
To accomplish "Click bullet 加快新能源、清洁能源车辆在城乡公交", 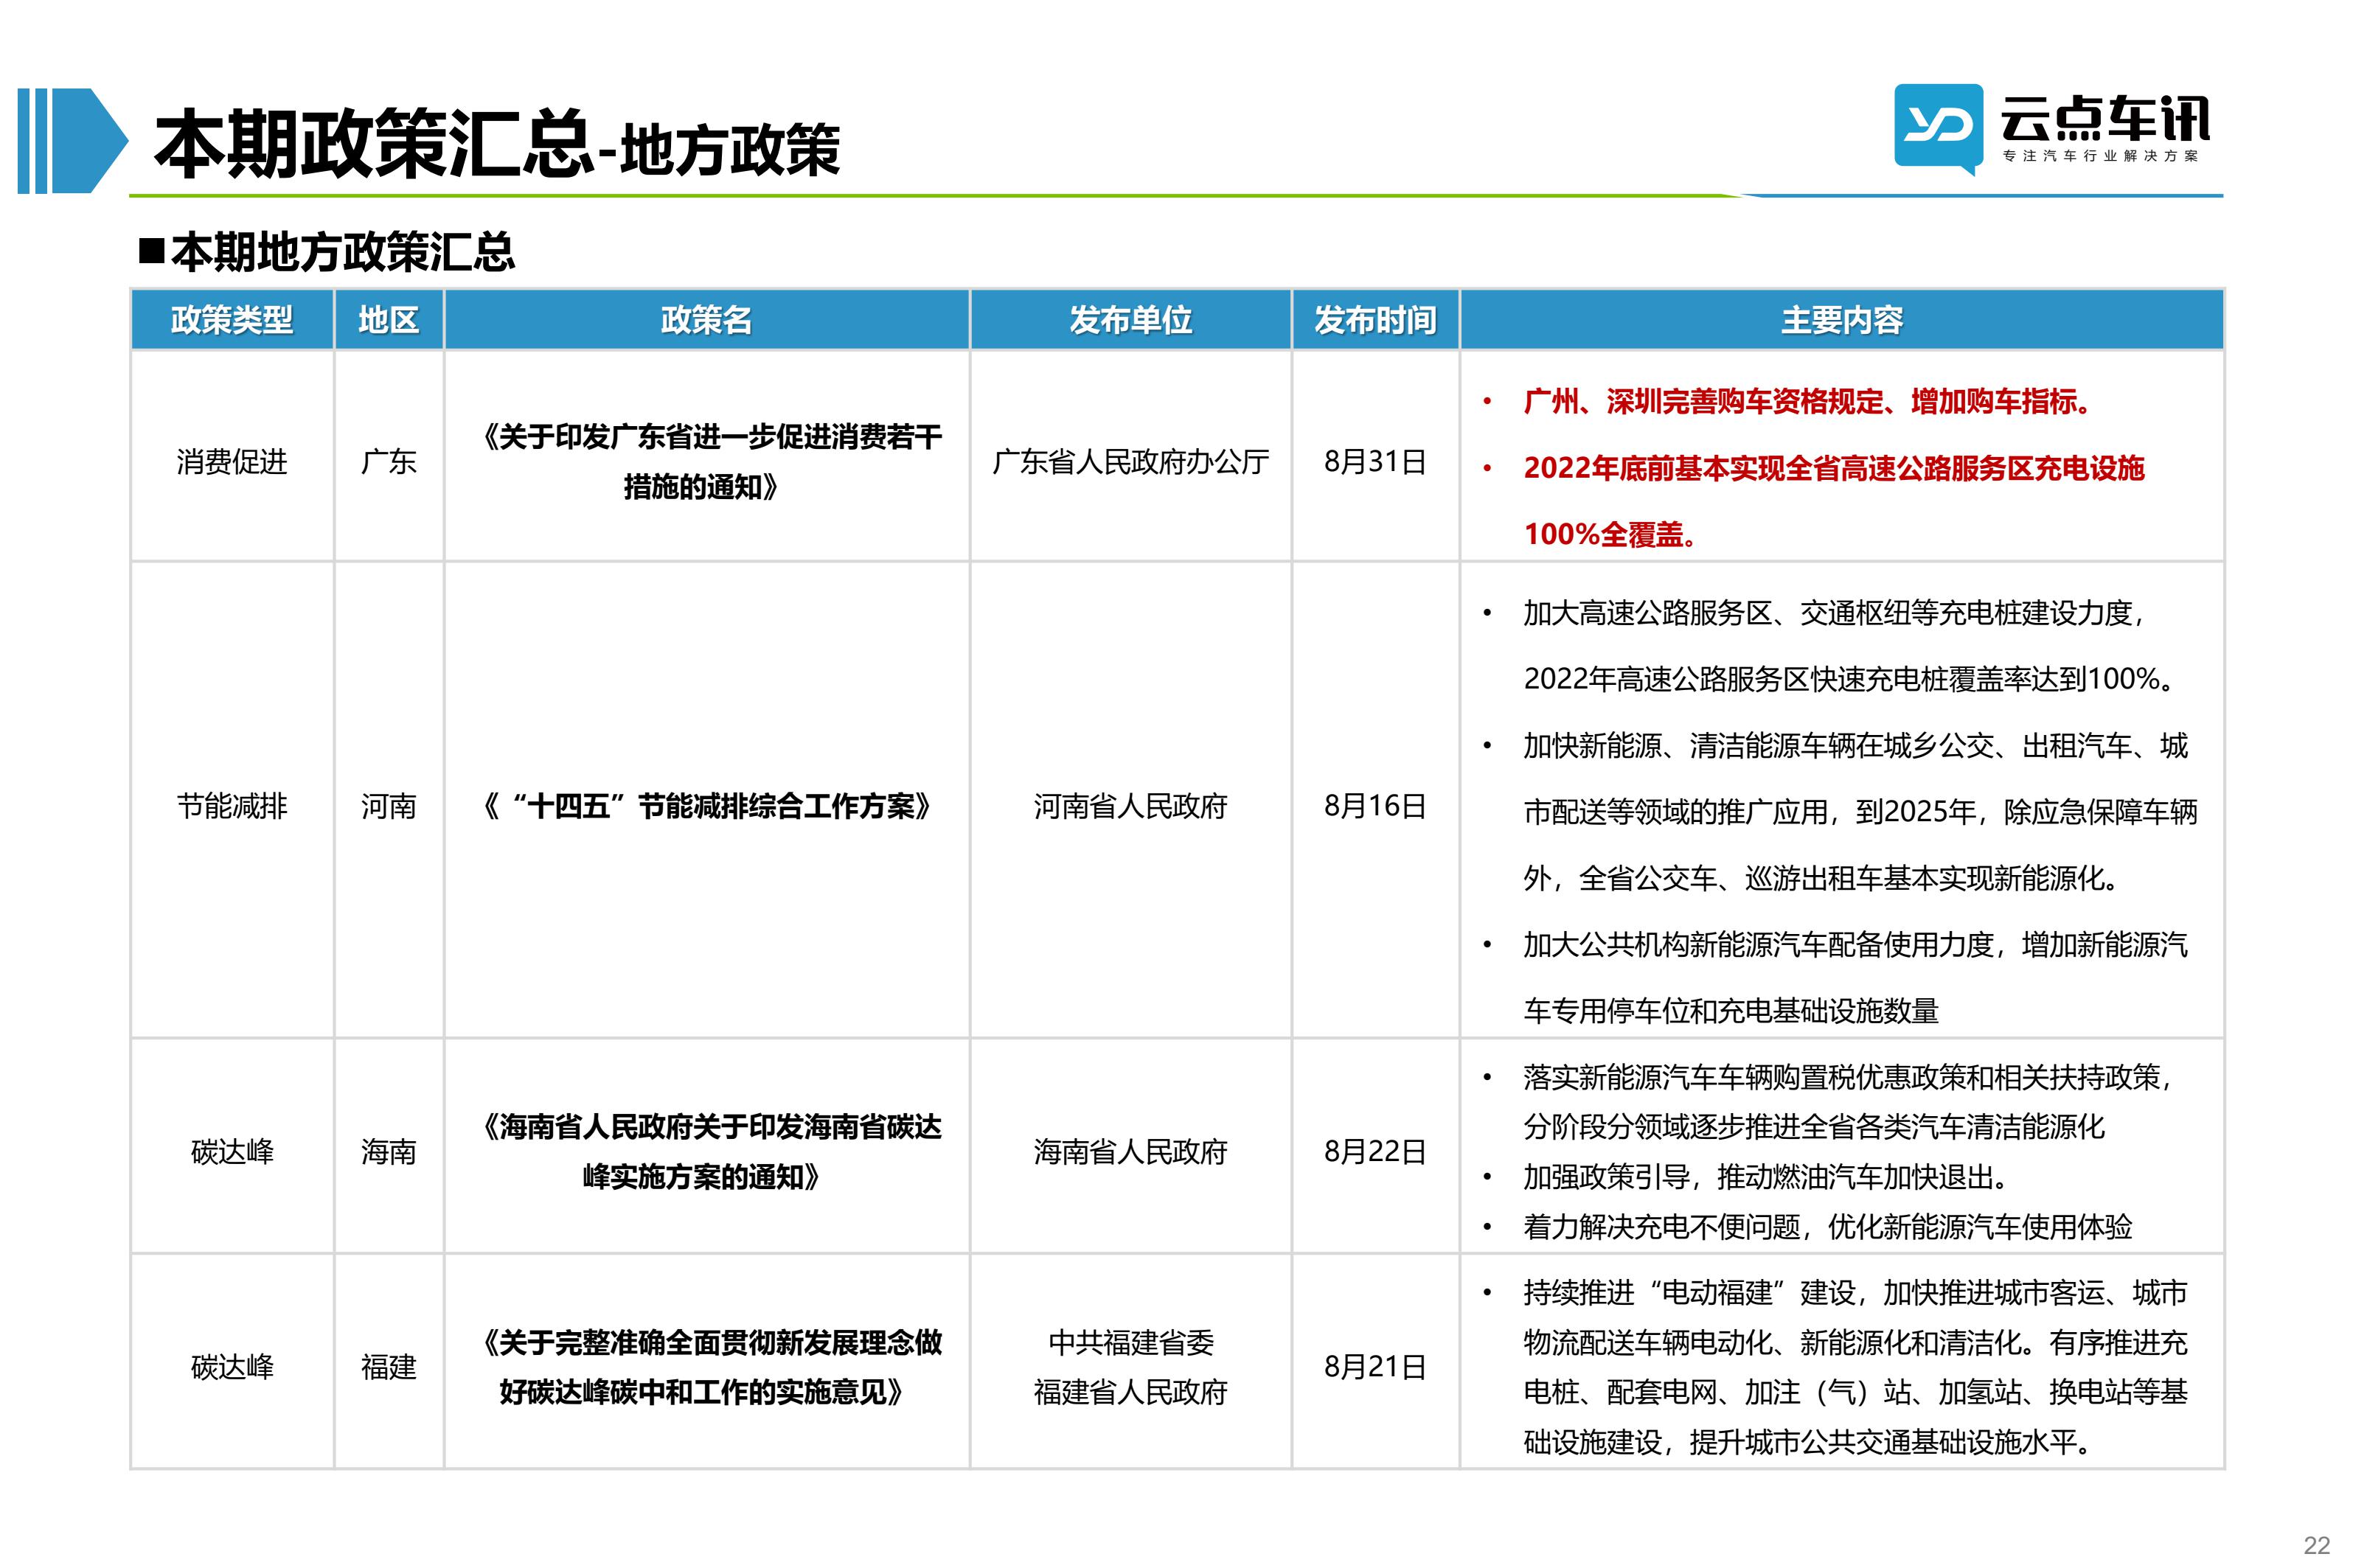I will (x=1860, y=811).
